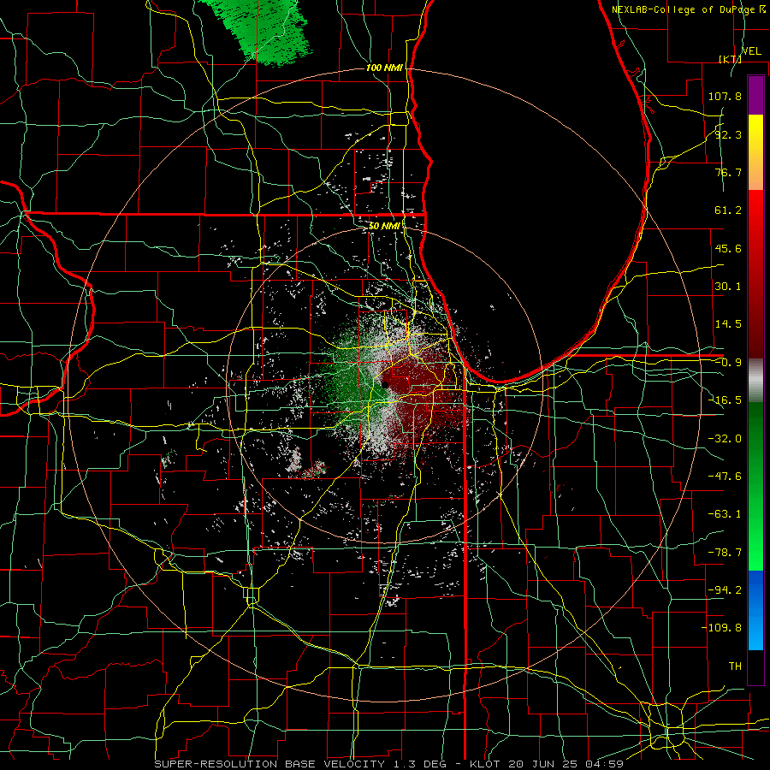Click the blue segment of the color bar

click(x=755, y=610)
